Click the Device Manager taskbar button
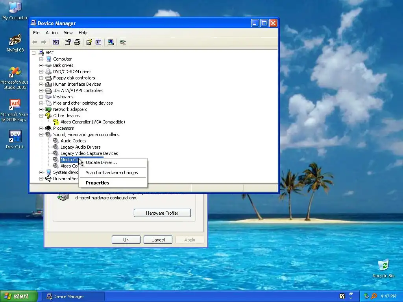403x302 pixels. coord(73,296)
